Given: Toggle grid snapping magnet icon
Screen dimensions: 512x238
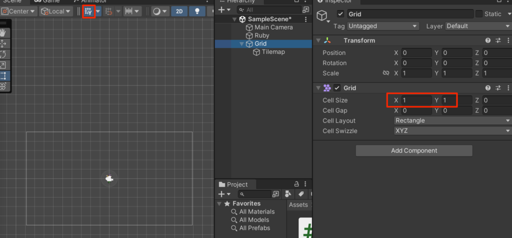Looking at the screenshot, I should coord(108,11).
